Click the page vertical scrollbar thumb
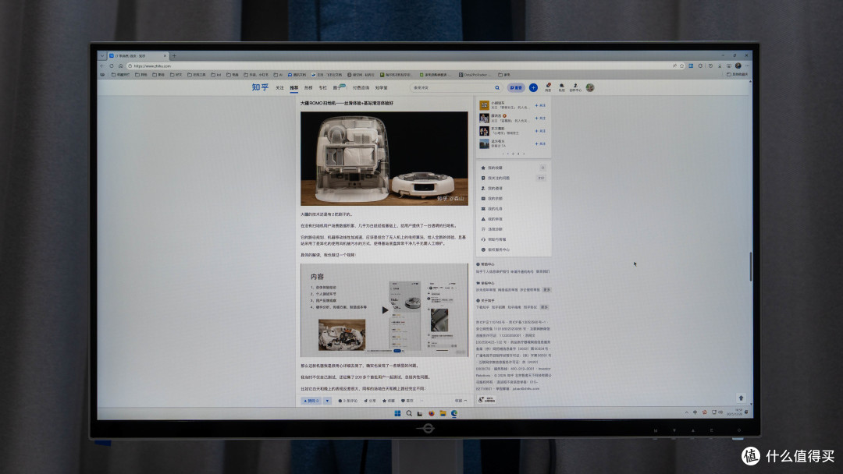 751,267
